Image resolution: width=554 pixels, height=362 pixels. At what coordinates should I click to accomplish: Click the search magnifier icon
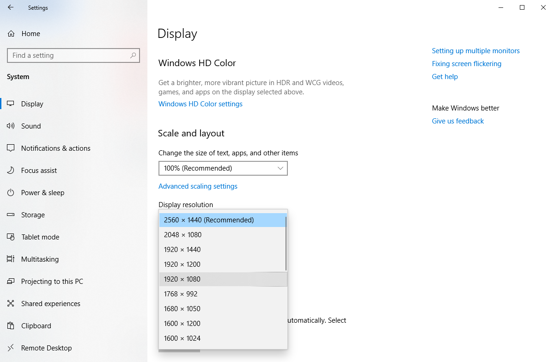pos(133,55)
